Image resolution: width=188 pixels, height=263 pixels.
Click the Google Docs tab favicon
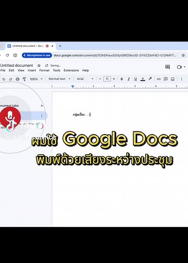(x=9, y=46)
